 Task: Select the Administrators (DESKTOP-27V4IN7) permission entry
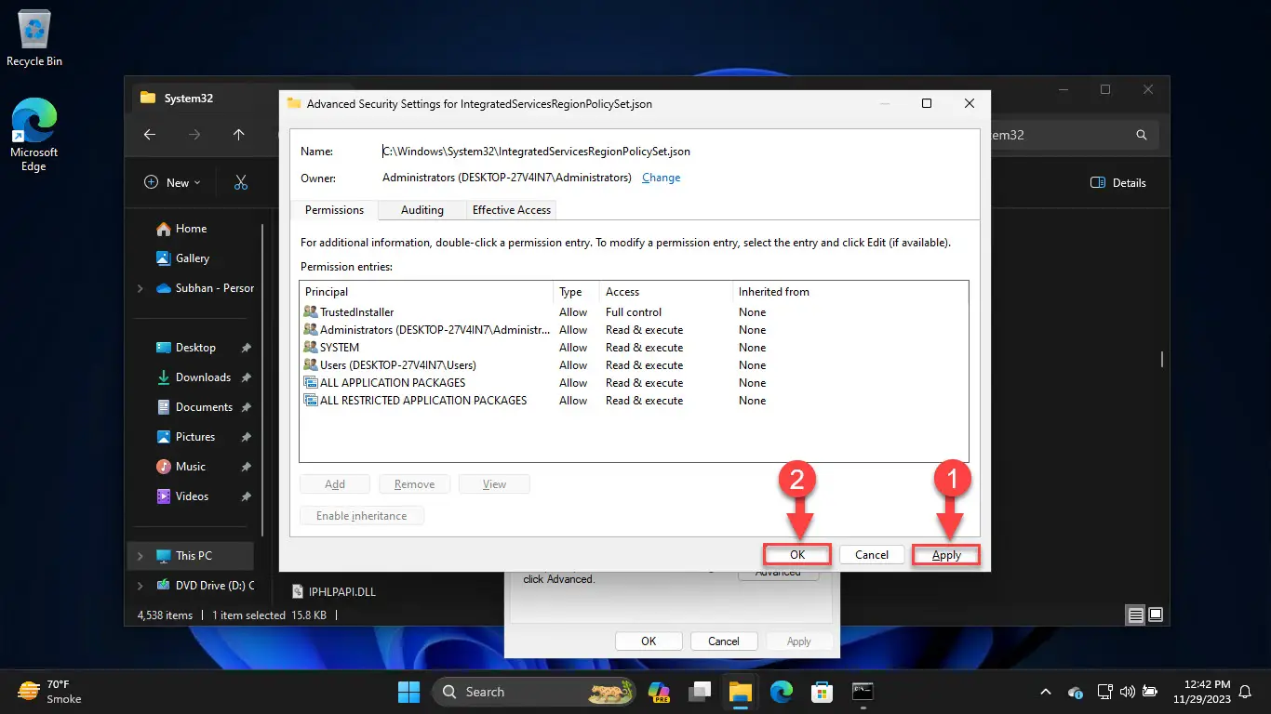point(634,330)
